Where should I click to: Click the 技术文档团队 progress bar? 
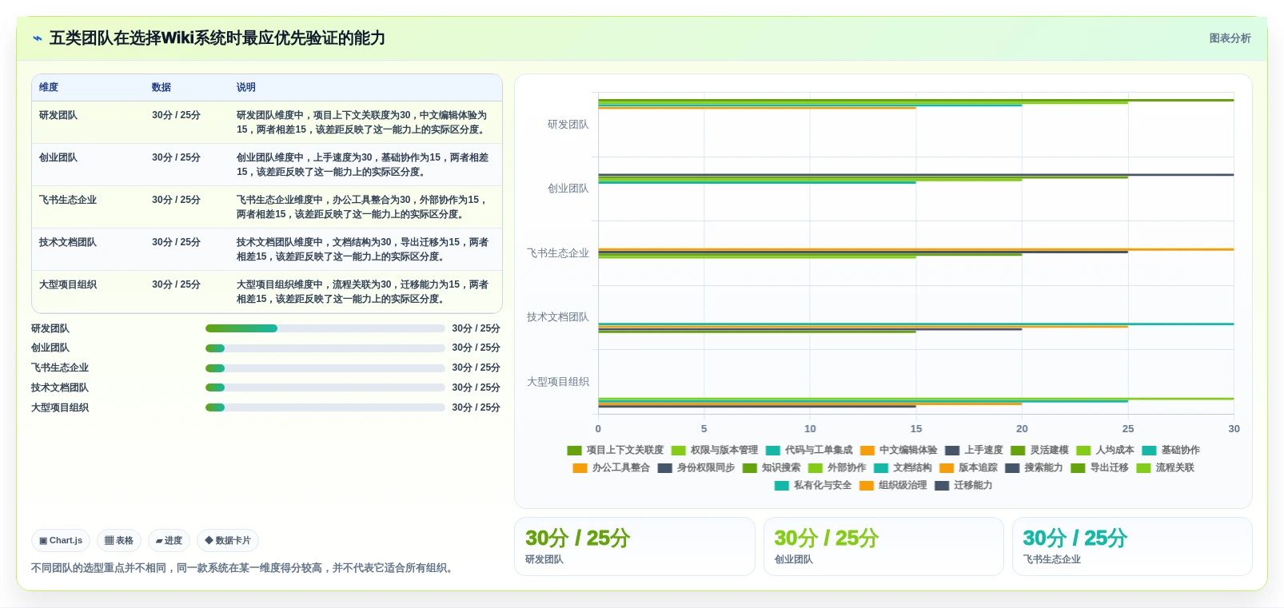click(x=325, y=387)
